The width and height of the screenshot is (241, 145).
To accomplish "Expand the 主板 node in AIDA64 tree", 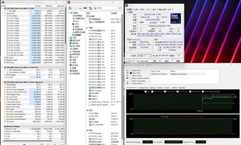I will [x=68, y=38].
